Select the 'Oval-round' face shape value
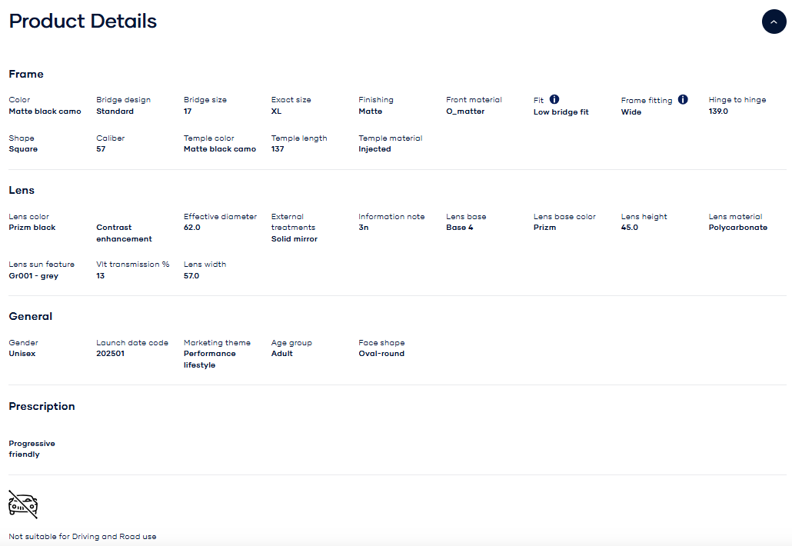The image size is (792, 546). pos(381,354)
